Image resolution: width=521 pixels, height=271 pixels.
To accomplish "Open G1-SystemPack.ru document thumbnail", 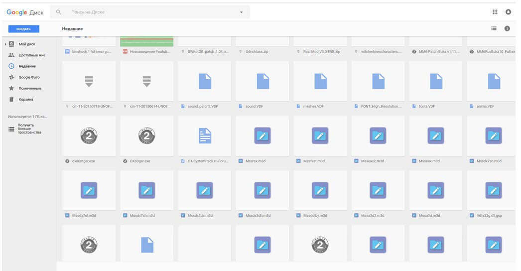I will (205, 136).
